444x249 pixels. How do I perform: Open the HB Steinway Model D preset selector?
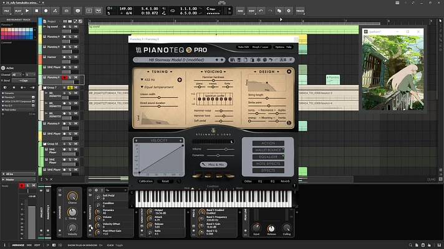pos(176,60)
